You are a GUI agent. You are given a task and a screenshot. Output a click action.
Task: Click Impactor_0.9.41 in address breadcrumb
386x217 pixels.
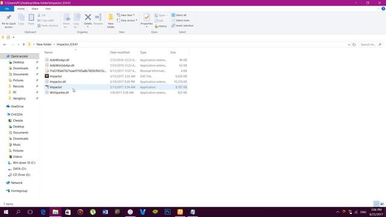pyautogui.click(x=67, y=45)
